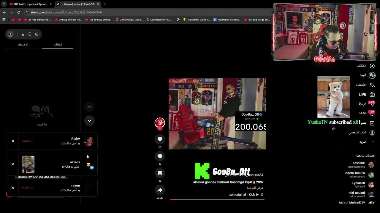The height and width of the screenshot is (213, 380).
Task: Click the video progress bar
Action: 217,200
